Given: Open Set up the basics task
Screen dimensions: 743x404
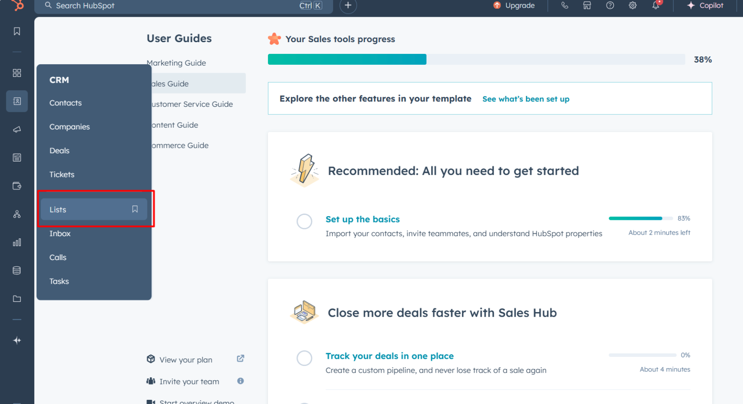Looking at the screenshot, I should 362,219.
